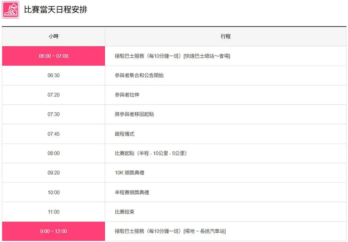Image resolution: width=348 pixels, height=242 pixels.
Task: Select the 參與者拉伸 row text
Action: pyautogui.click(x=127, y=95)
